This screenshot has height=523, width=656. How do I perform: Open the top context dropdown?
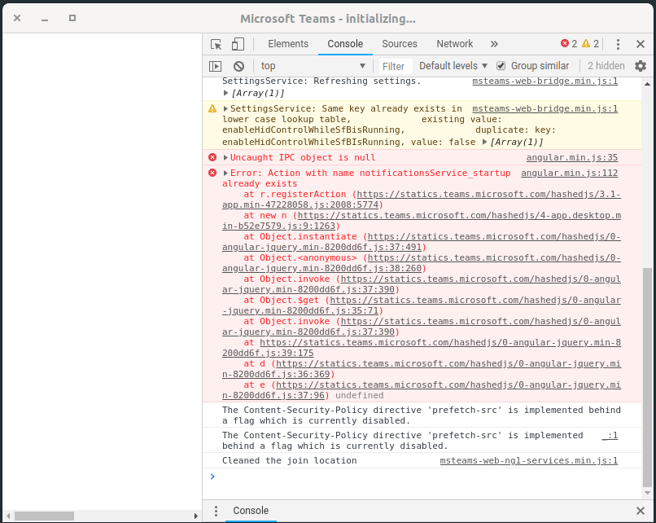pos(313,66)
